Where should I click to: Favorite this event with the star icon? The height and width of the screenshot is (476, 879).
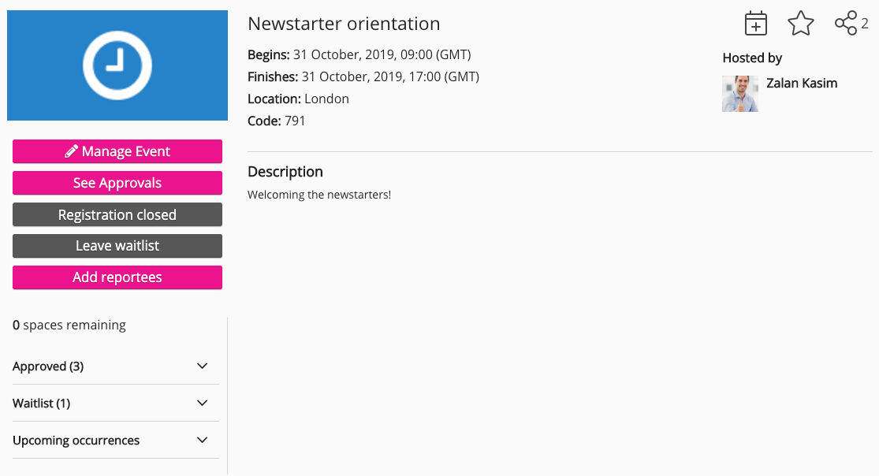[800, 24]
